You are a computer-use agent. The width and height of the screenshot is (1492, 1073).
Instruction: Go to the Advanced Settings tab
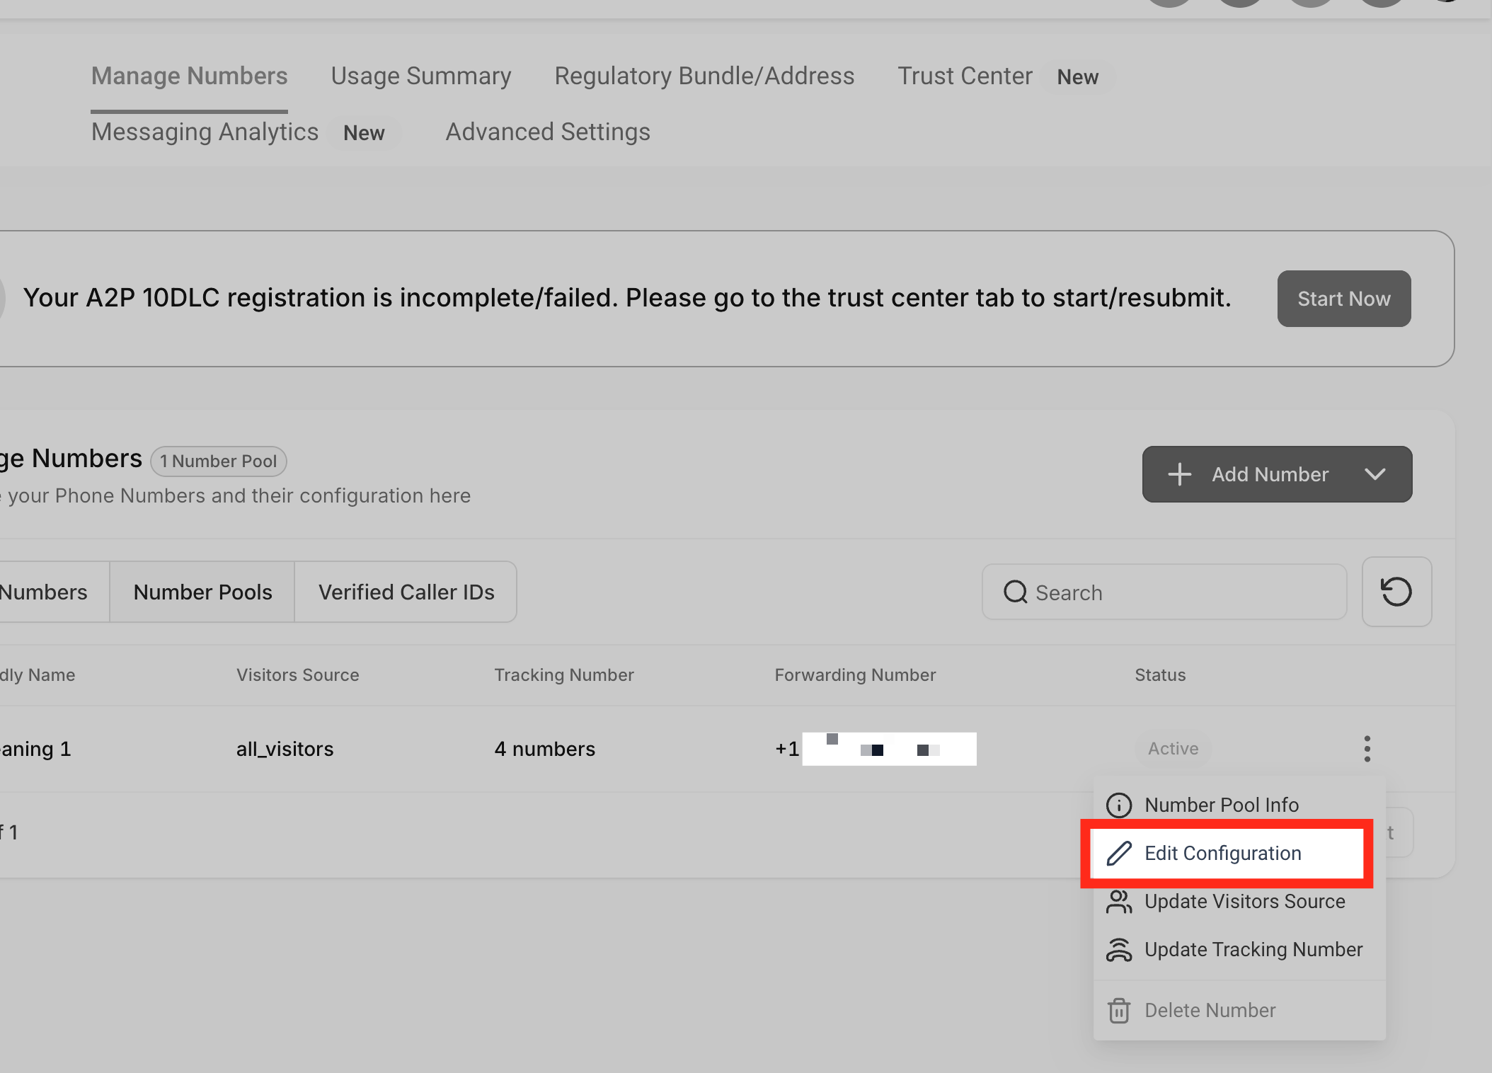tap(547, 132)
